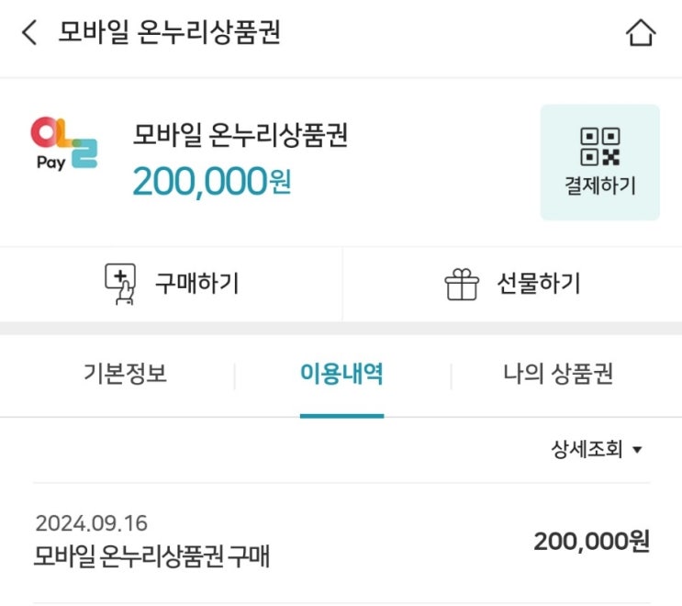The height and width of the screenshot is (606, 682).
Task: Tap the purchase icon with plus sign
Action: coord(120,284)
